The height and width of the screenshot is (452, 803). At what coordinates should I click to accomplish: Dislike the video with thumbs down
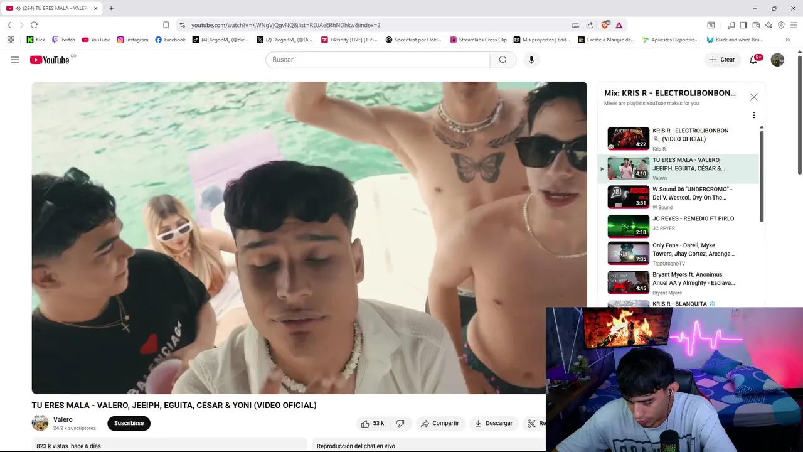point(400,423)
